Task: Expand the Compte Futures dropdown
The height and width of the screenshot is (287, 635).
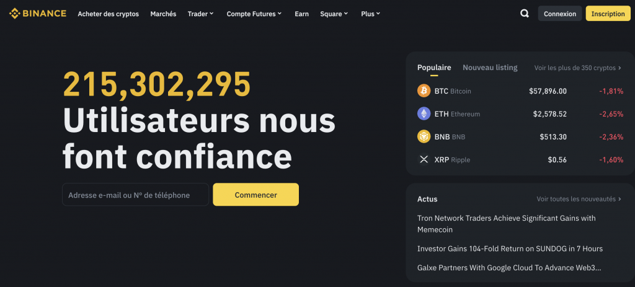Action: [x=254, y=14]
